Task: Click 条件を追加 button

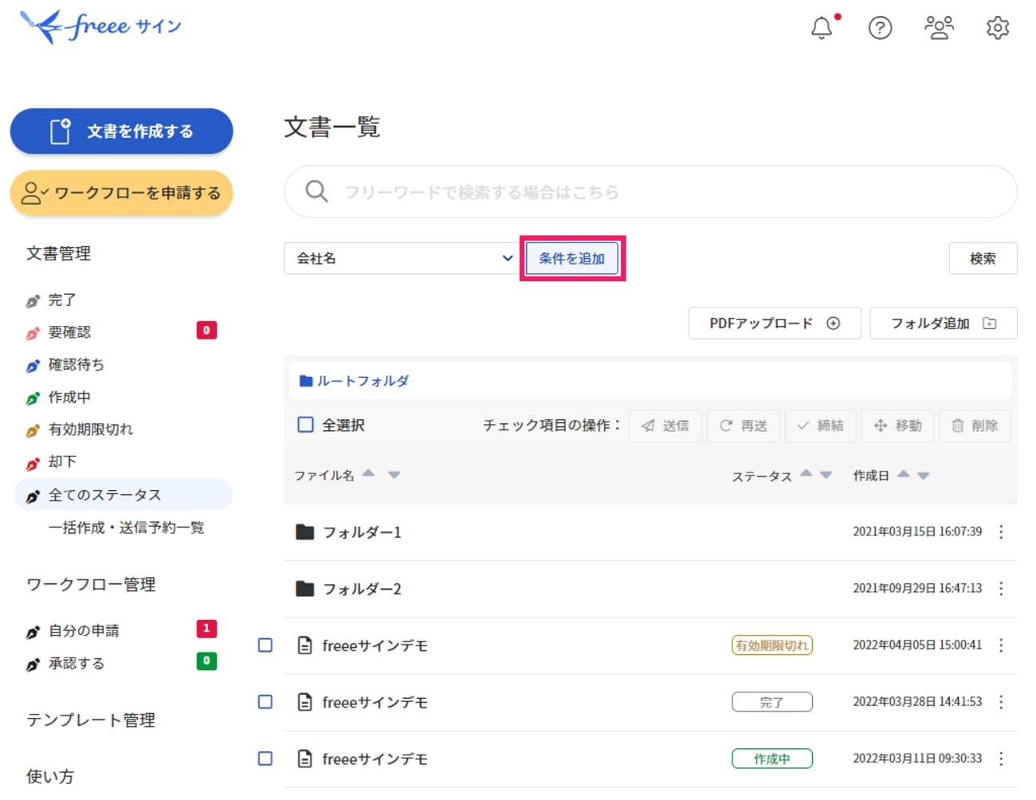Action: click(x=571, y=258)
